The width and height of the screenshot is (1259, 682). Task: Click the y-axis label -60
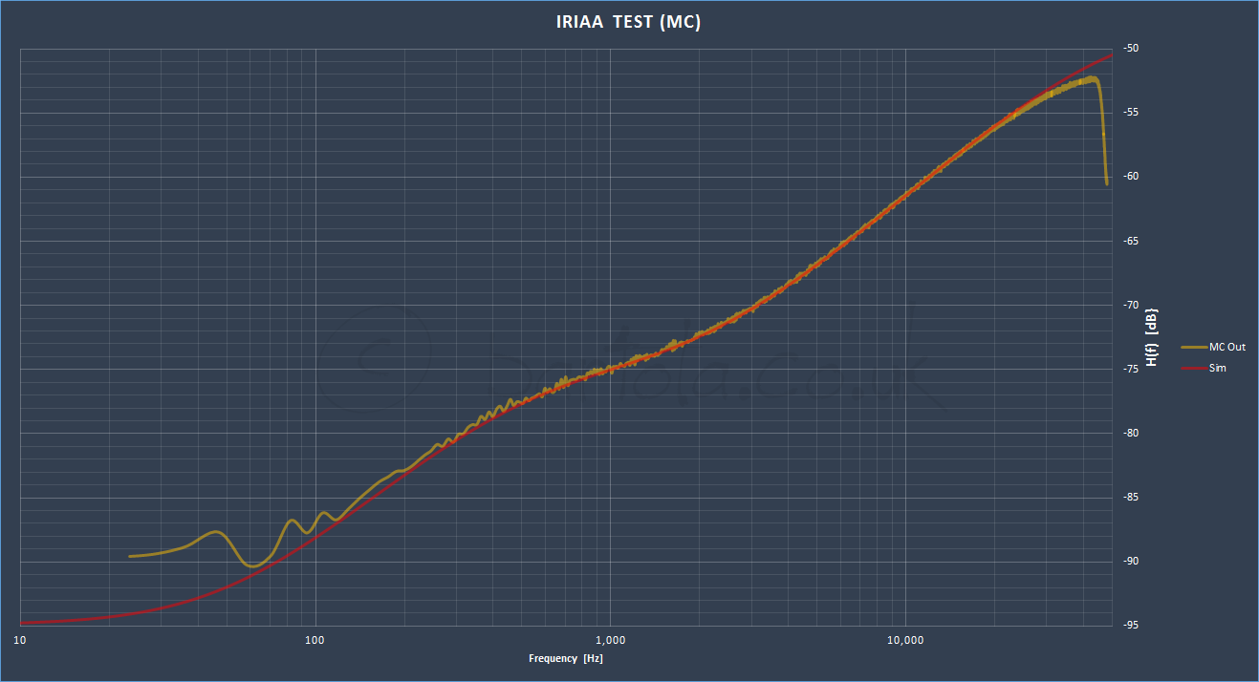1131,177
